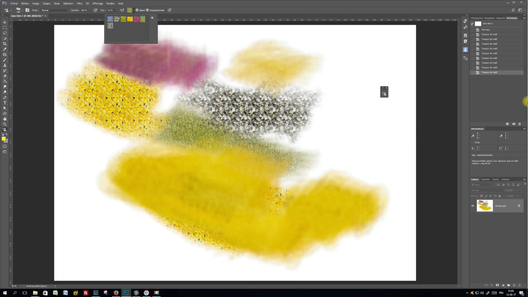This screenshot has width=528, height=297.
Task: Pick the grey pattern in second row
Action: click(110, 26)
